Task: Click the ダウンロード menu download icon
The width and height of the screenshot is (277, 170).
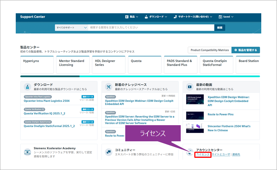Action: click(146, 16)
